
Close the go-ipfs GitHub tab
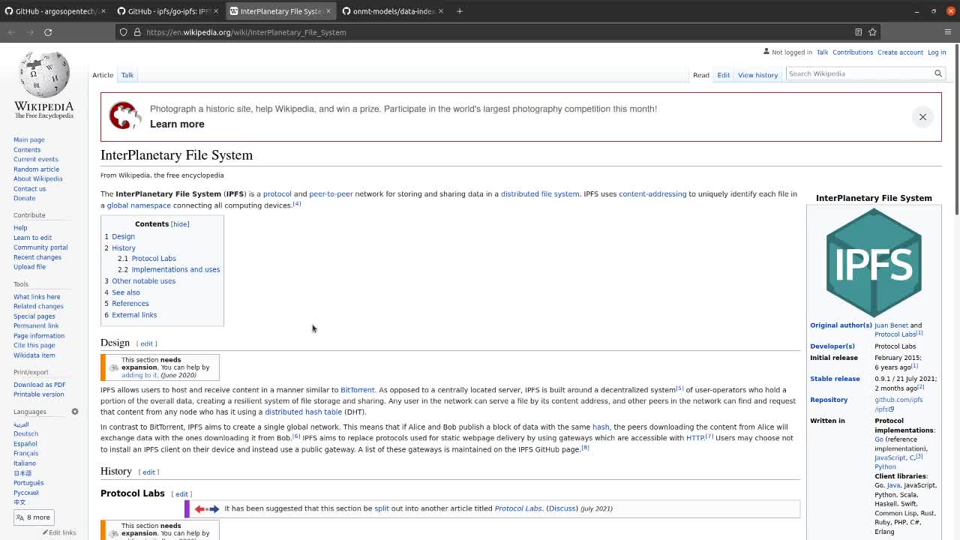pyautogui.click(x=216, y=11)
